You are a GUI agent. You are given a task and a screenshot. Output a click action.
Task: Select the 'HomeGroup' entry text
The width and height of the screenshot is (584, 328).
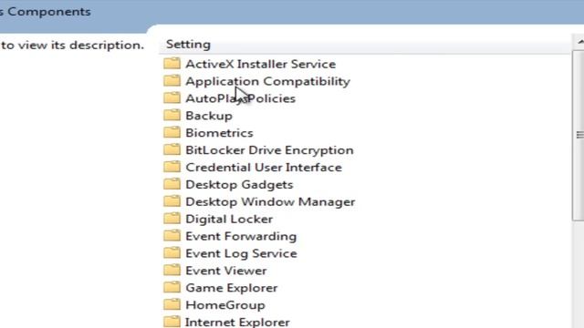point(225,305)
